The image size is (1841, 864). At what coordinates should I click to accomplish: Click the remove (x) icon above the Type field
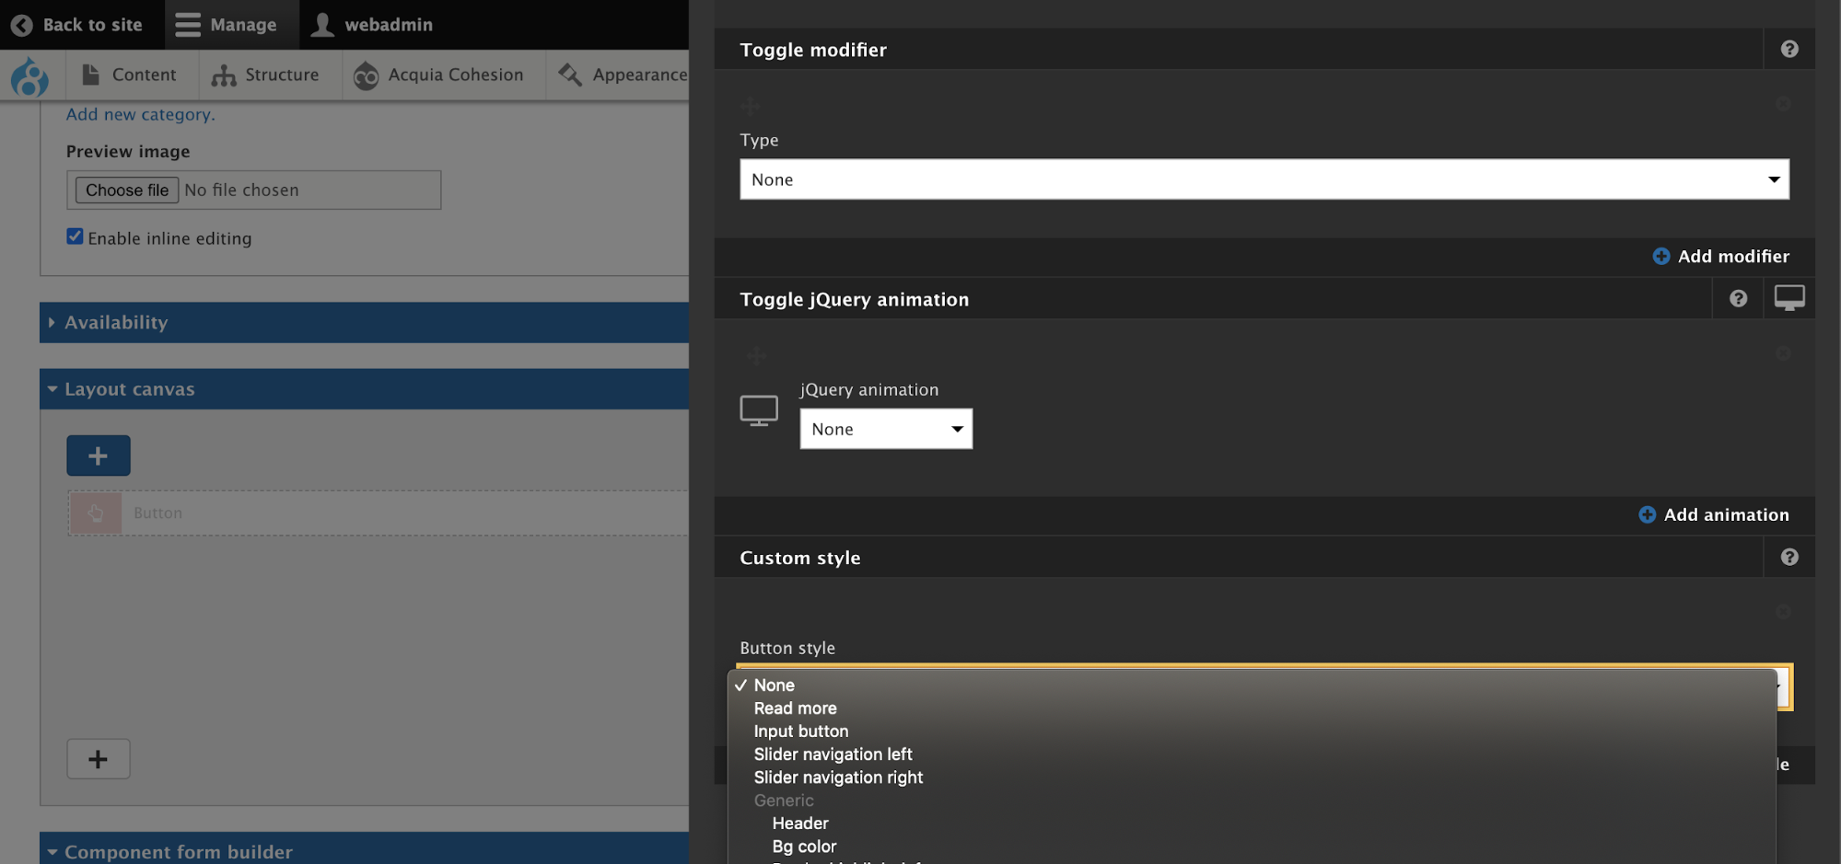(x=1783, y=105)
